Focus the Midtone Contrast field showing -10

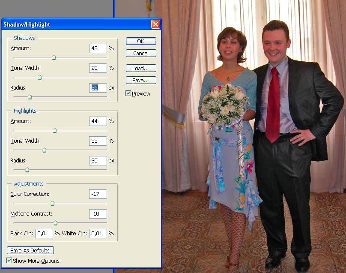98,213
